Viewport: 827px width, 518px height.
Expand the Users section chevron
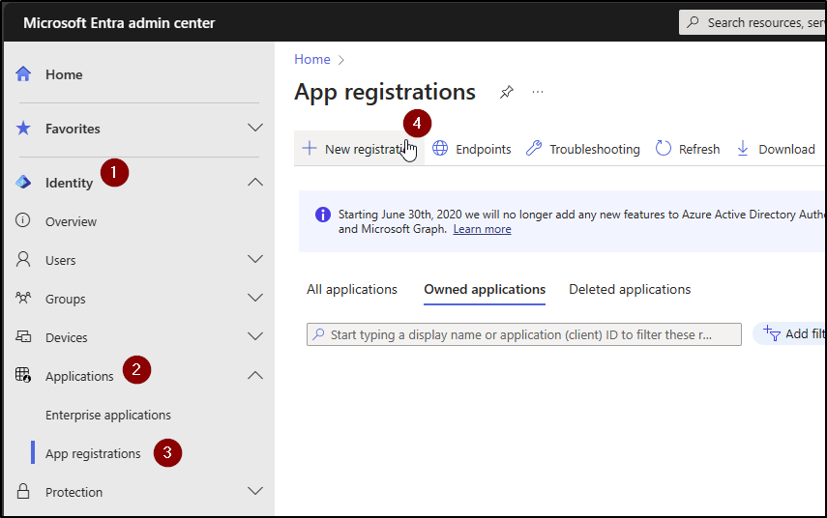click(x=255, y=259)
